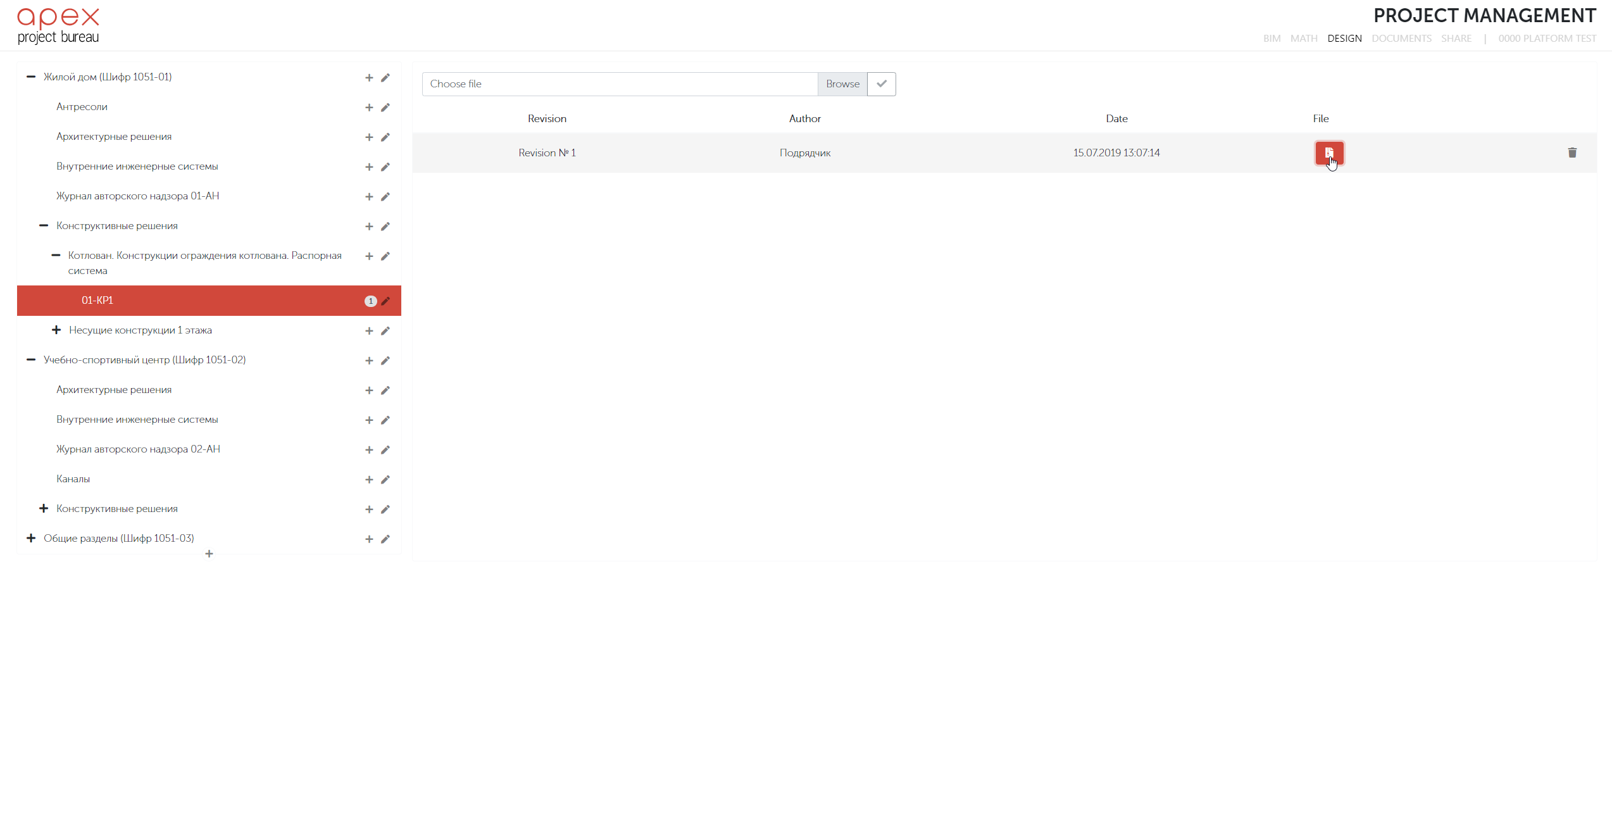Add child to Журнал авторского надзора 01-АН
The image size is (1612, 838).
pos(369,197)
